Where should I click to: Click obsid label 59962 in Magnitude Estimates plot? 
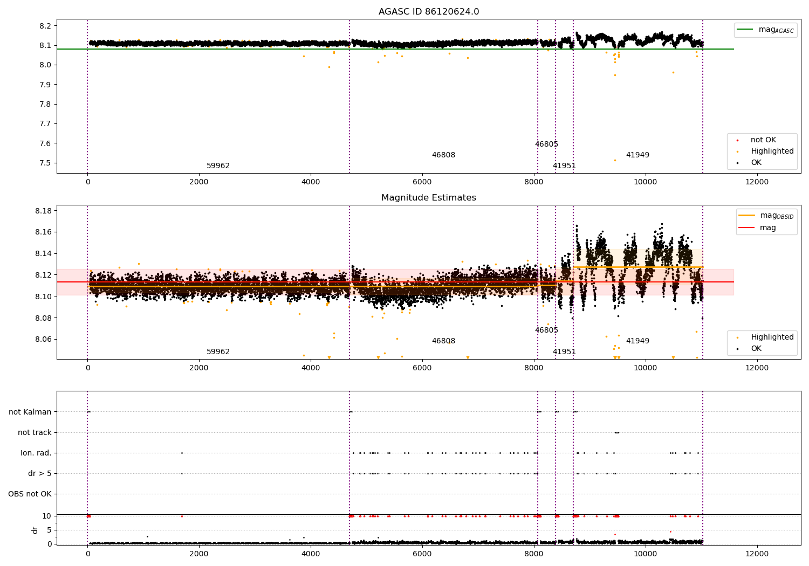coord(218,352)
